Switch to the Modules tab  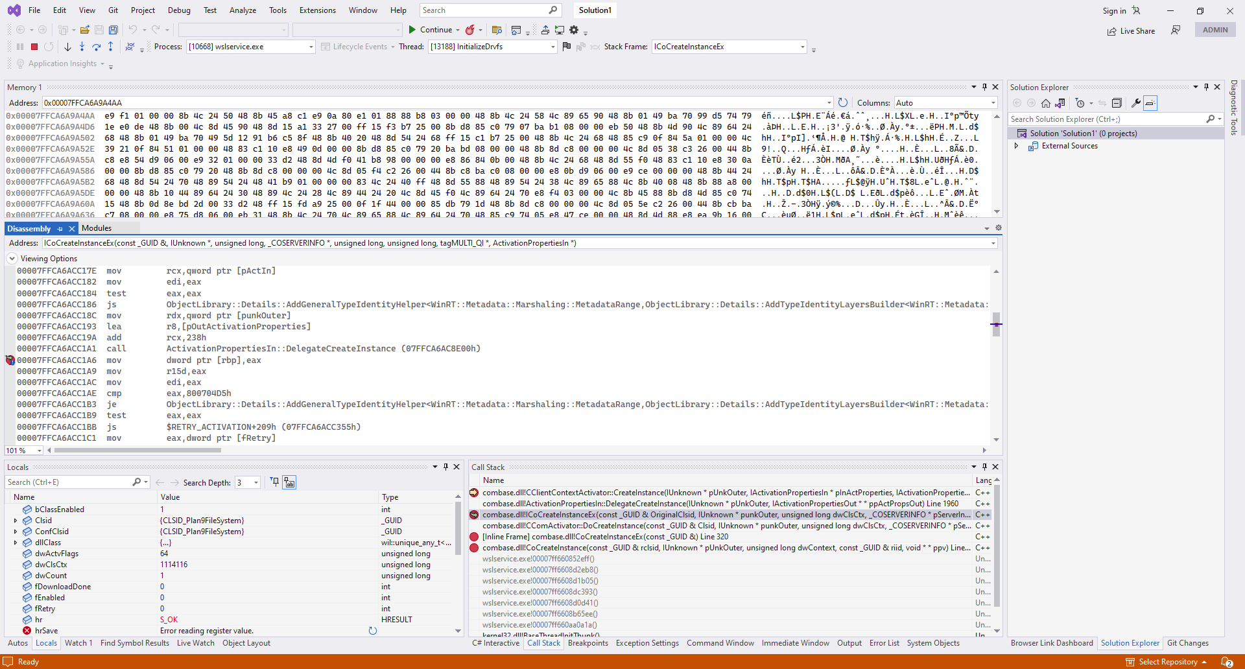pyautogui.click(x=97, y=228)
